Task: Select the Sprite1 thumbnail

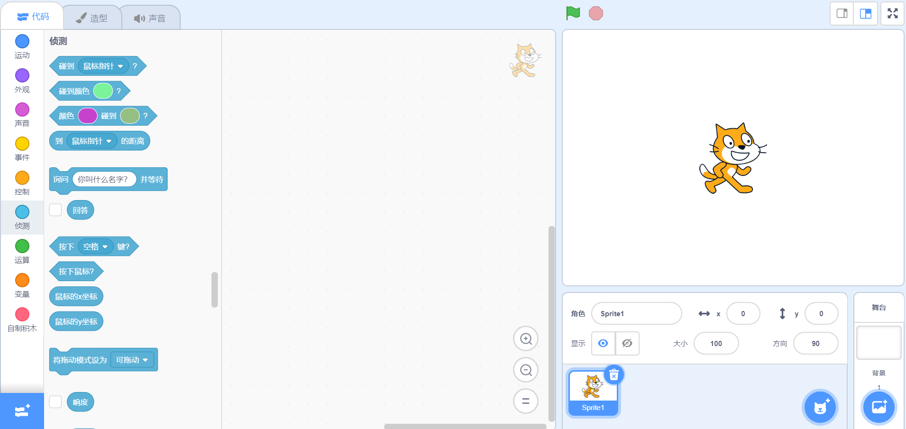Action: point(593,393)
